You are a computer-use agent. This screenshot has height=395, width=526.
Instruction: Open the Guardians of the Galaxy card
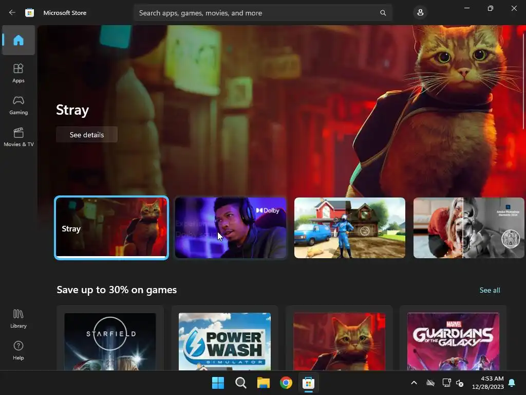[453, 338]
